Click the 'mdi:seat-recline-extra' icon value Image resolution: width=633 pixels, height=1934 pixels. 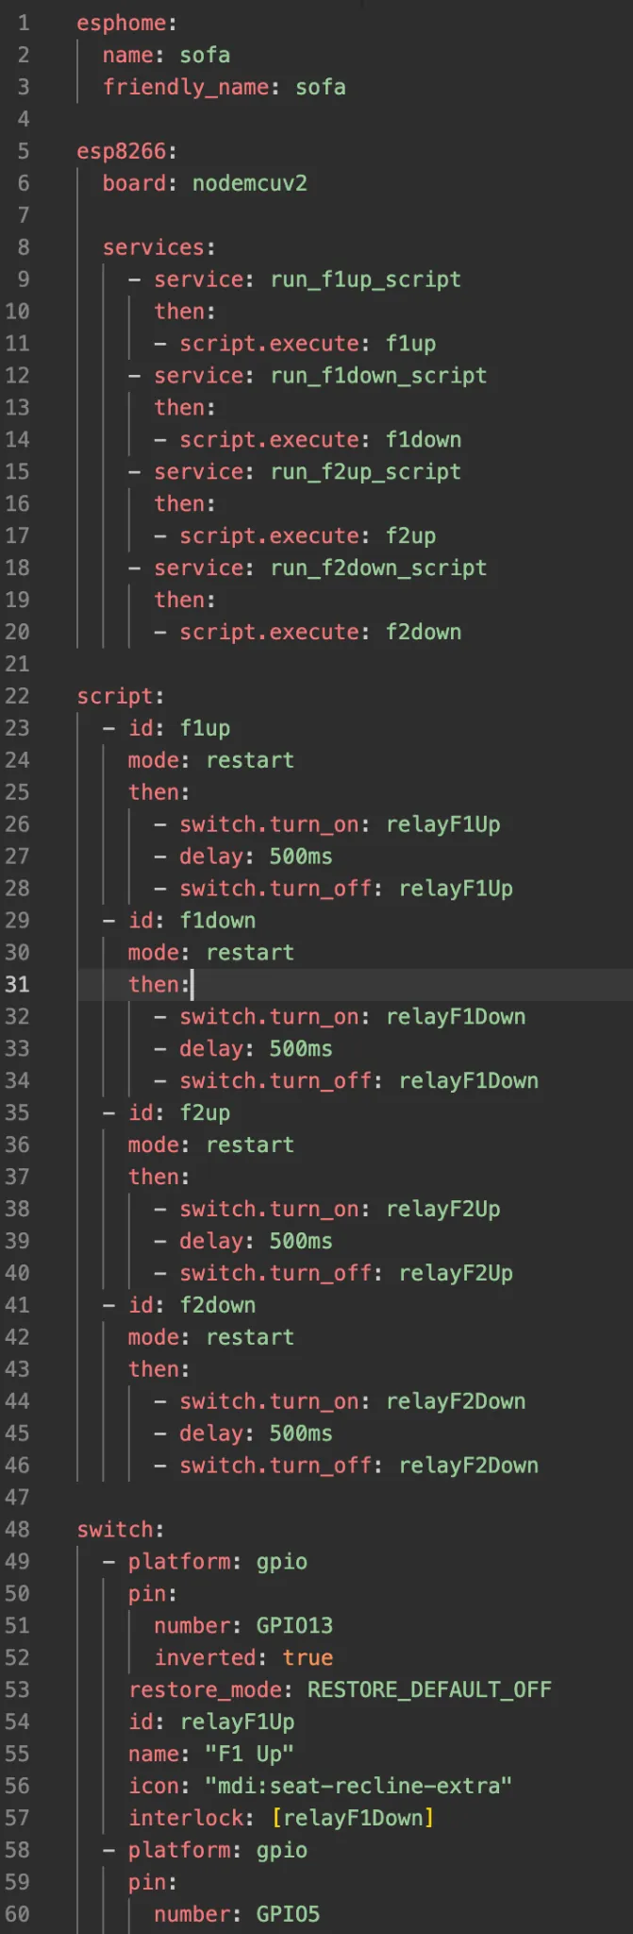tap(359, 1789)
